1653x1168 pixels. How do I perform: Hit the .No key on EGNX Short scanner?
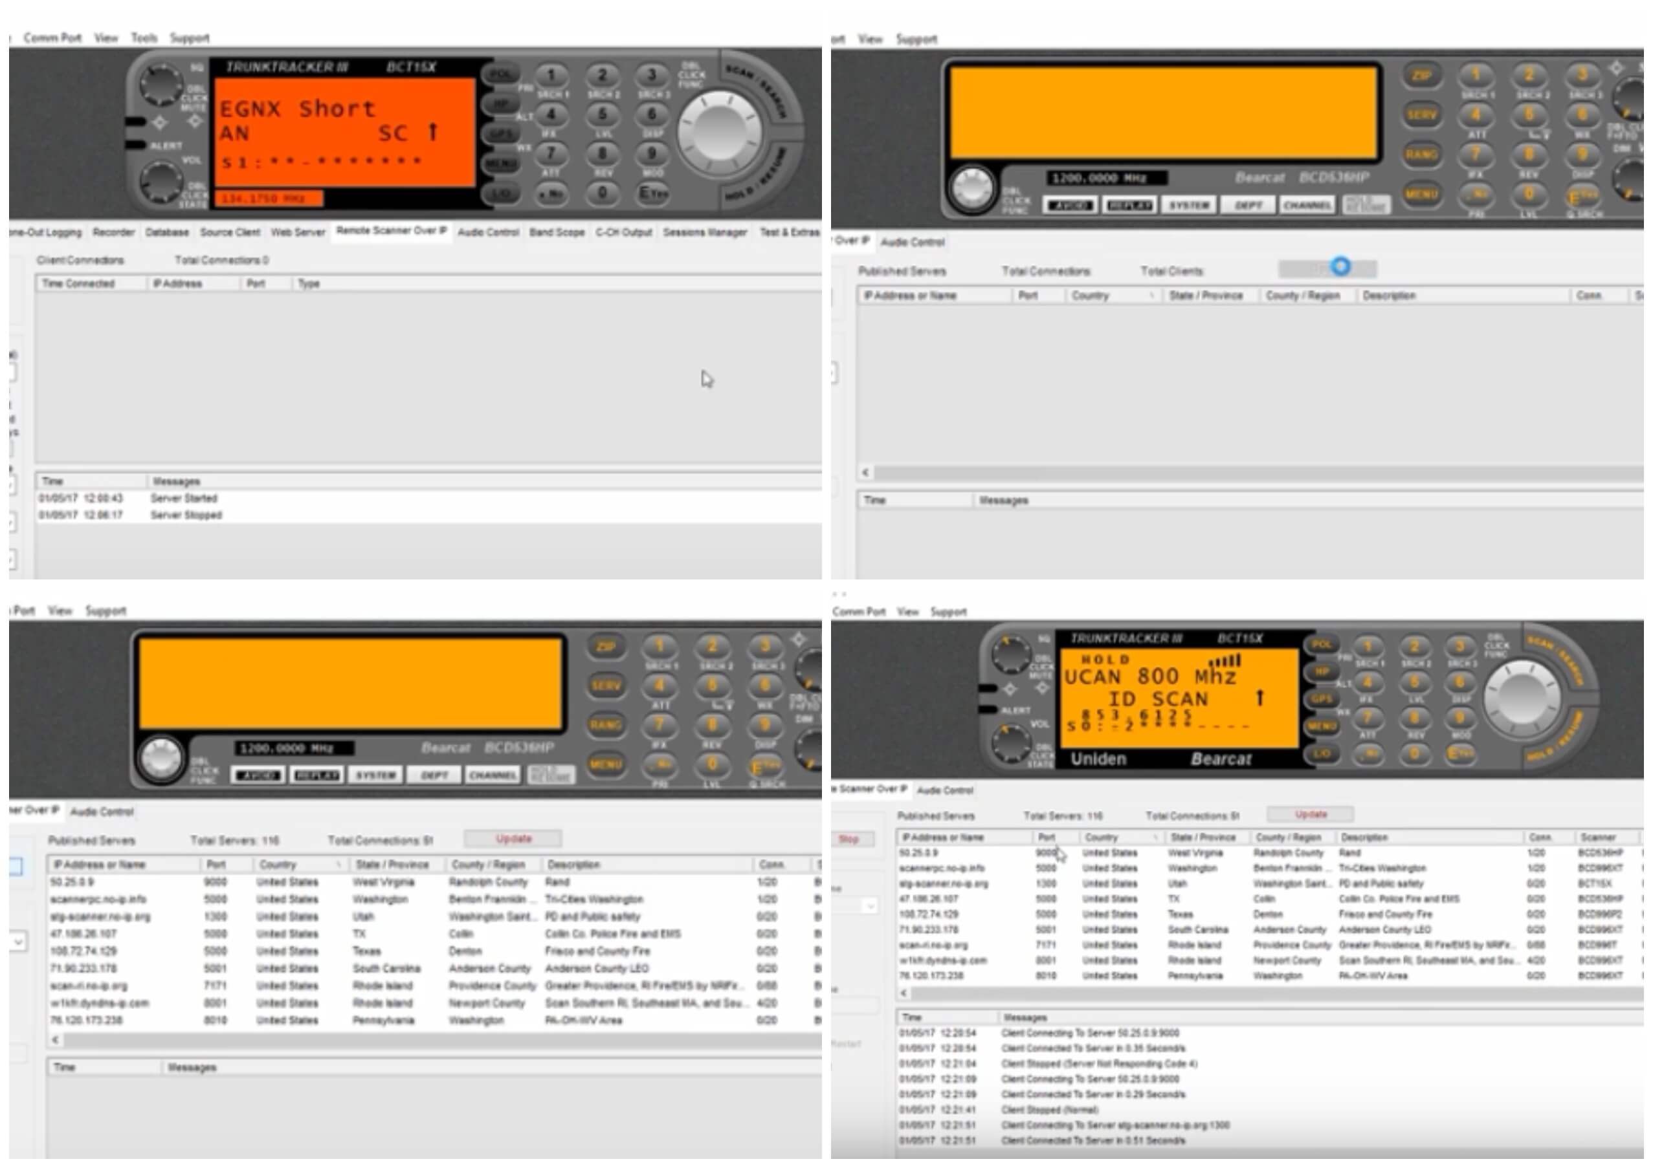click(551, 193)
